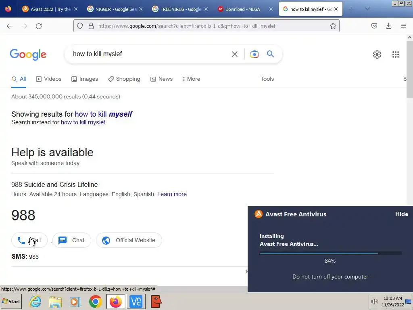This screenshot has height=310, width=413.
Task: Click the volume icon in the system tray
Action: (x=374, y=301)
